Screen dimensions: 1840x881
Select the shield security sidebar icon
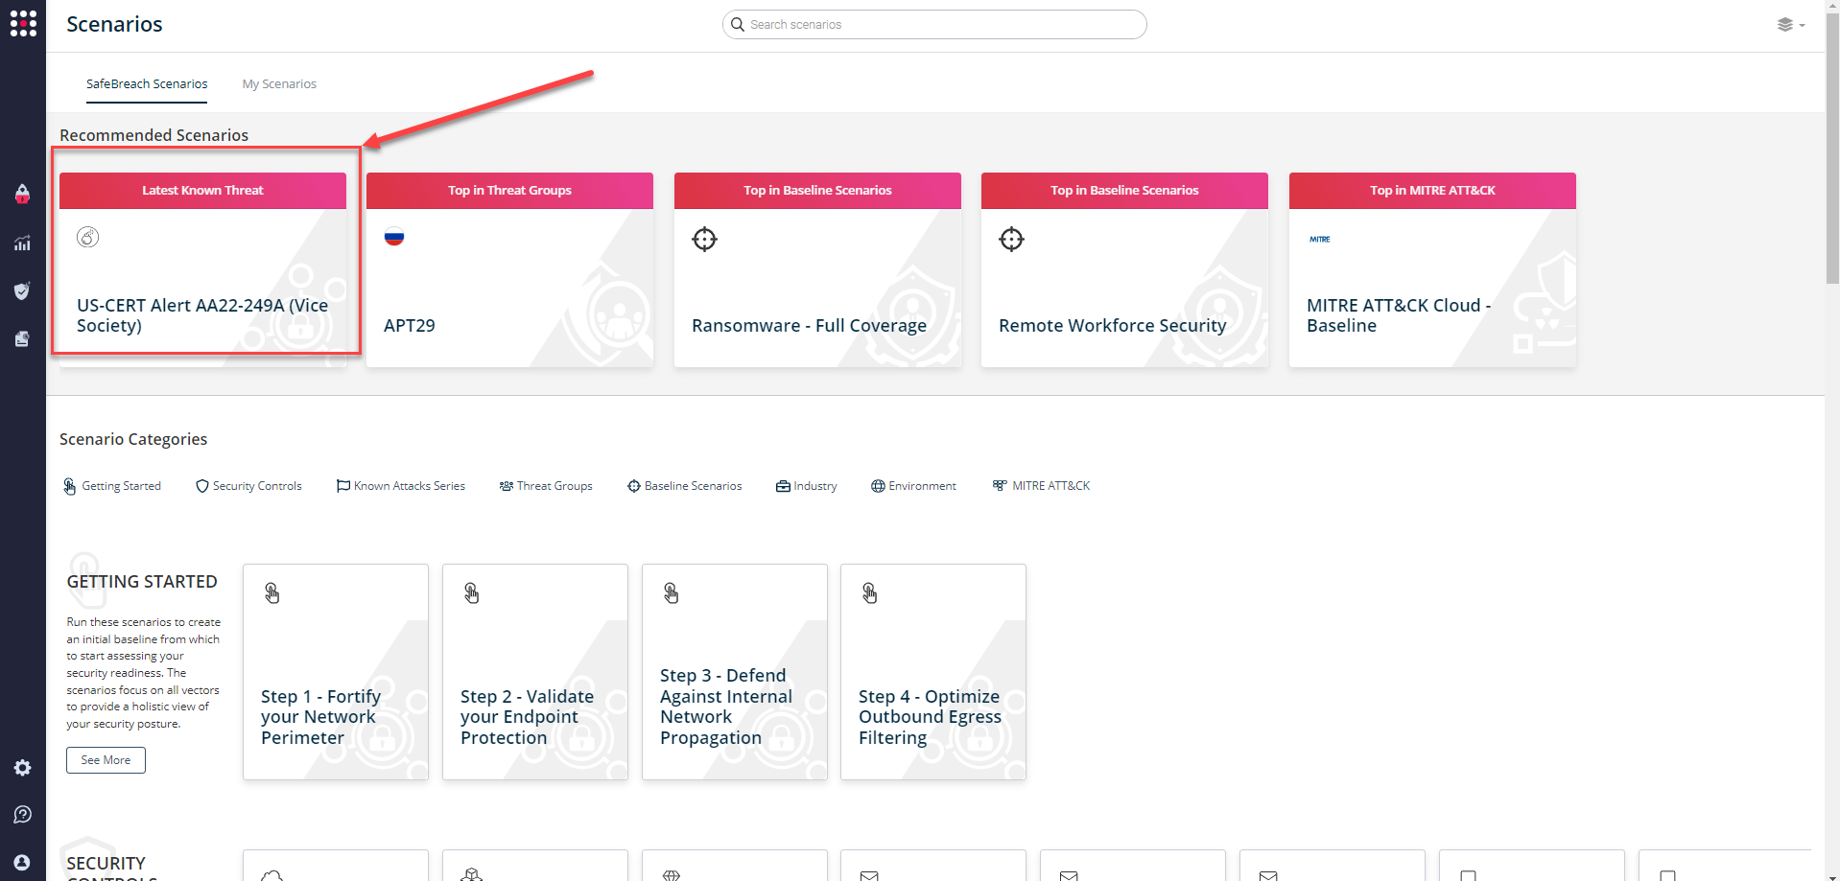pyautogui.click(x=22, y=290)
